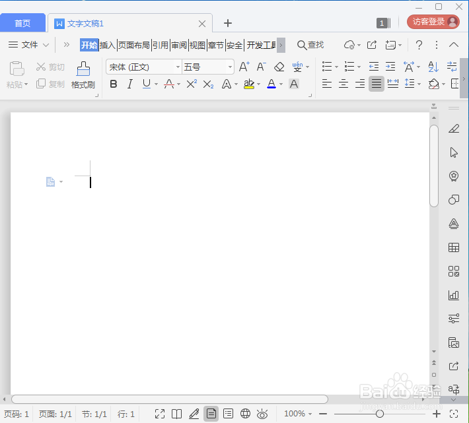This screenshot has height=423, width=469.
Task: Open the table tool in right sidebar
Action: 453,247
